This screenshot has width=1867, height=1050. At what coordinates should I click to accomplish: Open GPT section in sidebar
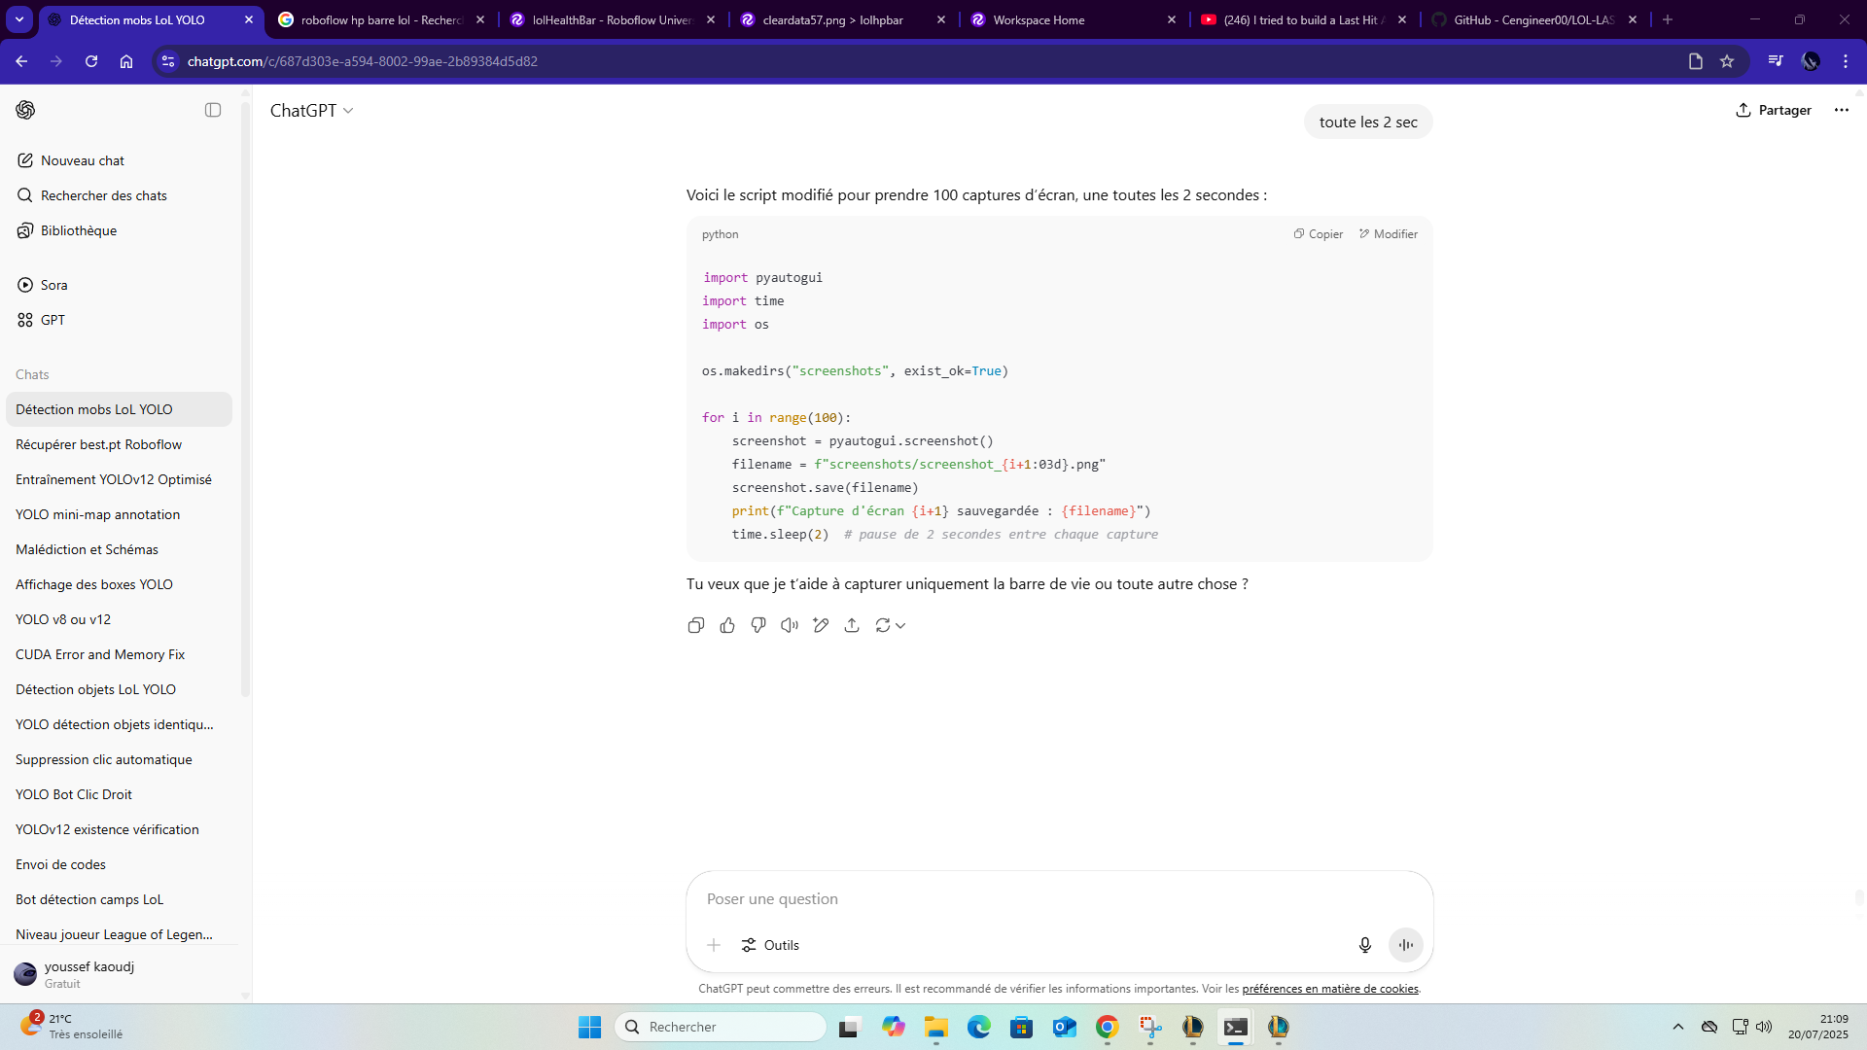tap(120, 320)
